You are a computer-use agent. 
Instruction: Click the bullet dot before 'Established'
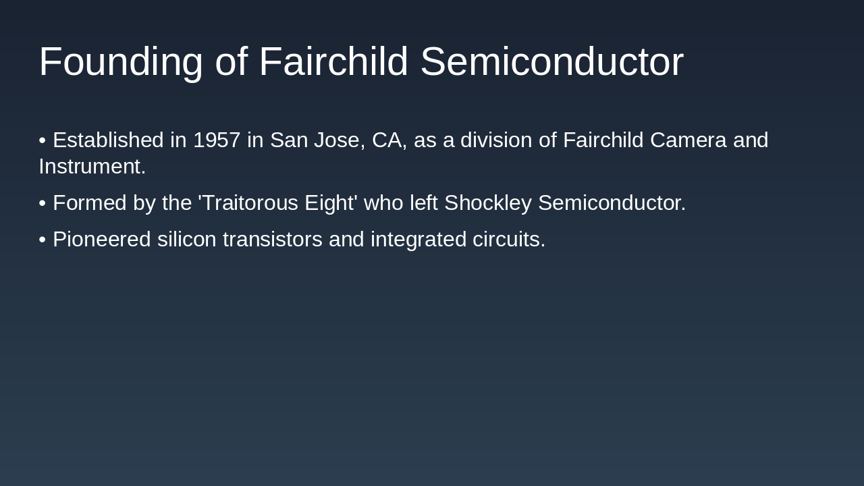click(43, 140)
